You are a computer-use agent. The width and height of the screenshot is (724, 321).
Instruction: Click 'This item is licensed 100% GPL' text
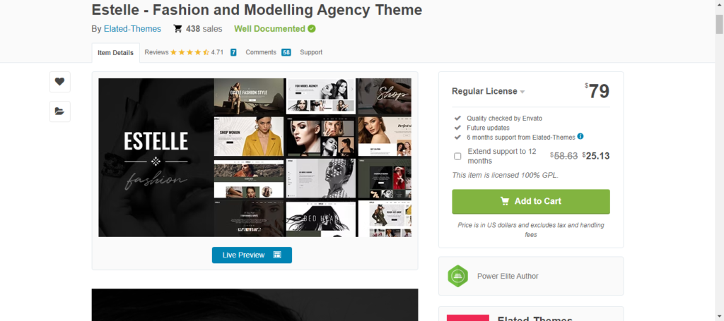click(506, 175)
